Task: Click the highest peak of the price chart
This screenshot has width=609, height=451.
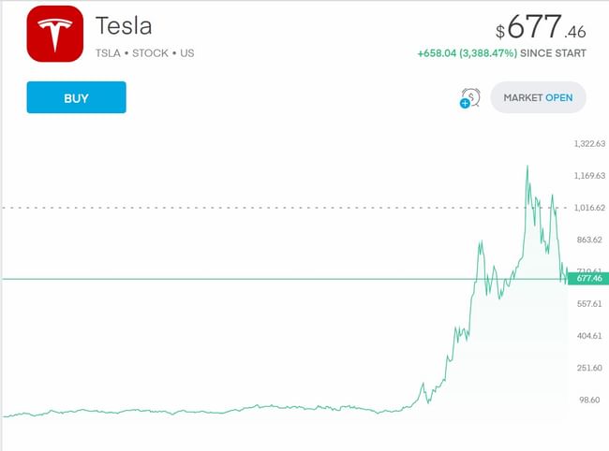Action: pyautogui.click(x=527, y=167)
